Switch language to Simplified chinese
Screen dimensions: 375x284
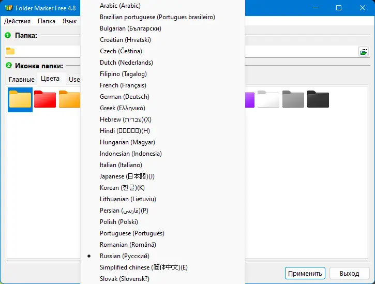(x=162, y=267)
